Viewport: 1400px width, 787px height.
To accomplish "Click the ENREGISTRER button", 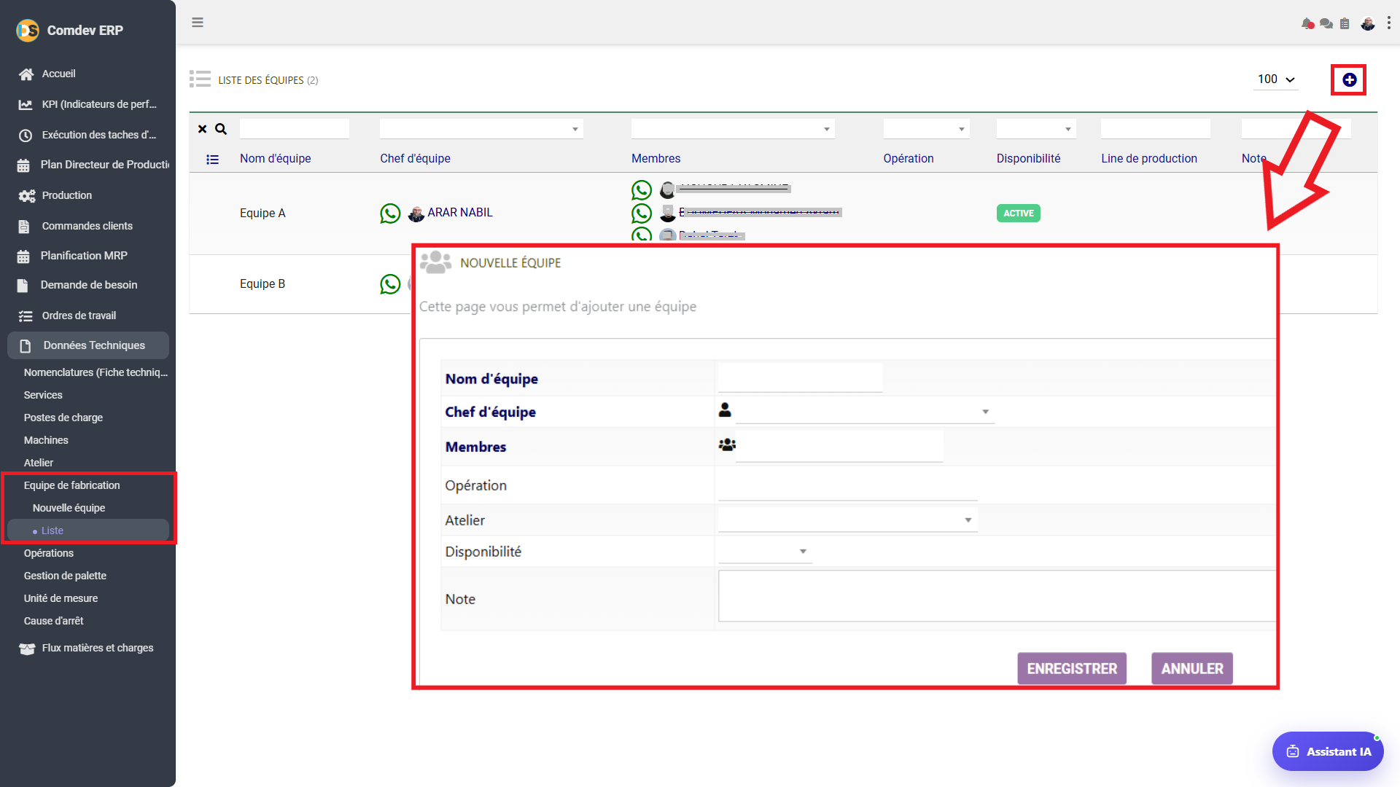I will (x=1072, y=668).
